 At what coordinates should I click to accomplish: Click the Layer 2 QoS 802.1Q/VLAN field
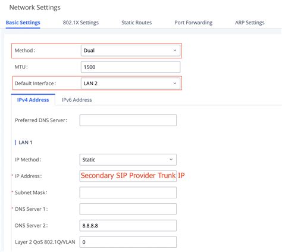coord(128,242)
